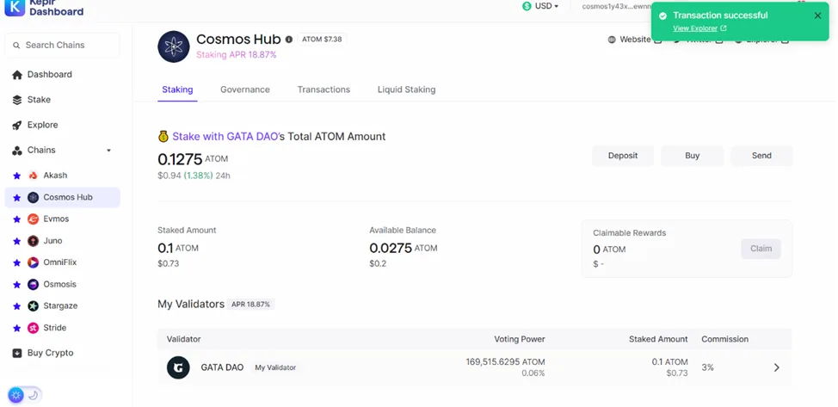Toggle the star next to Evmos

(16, 219)
